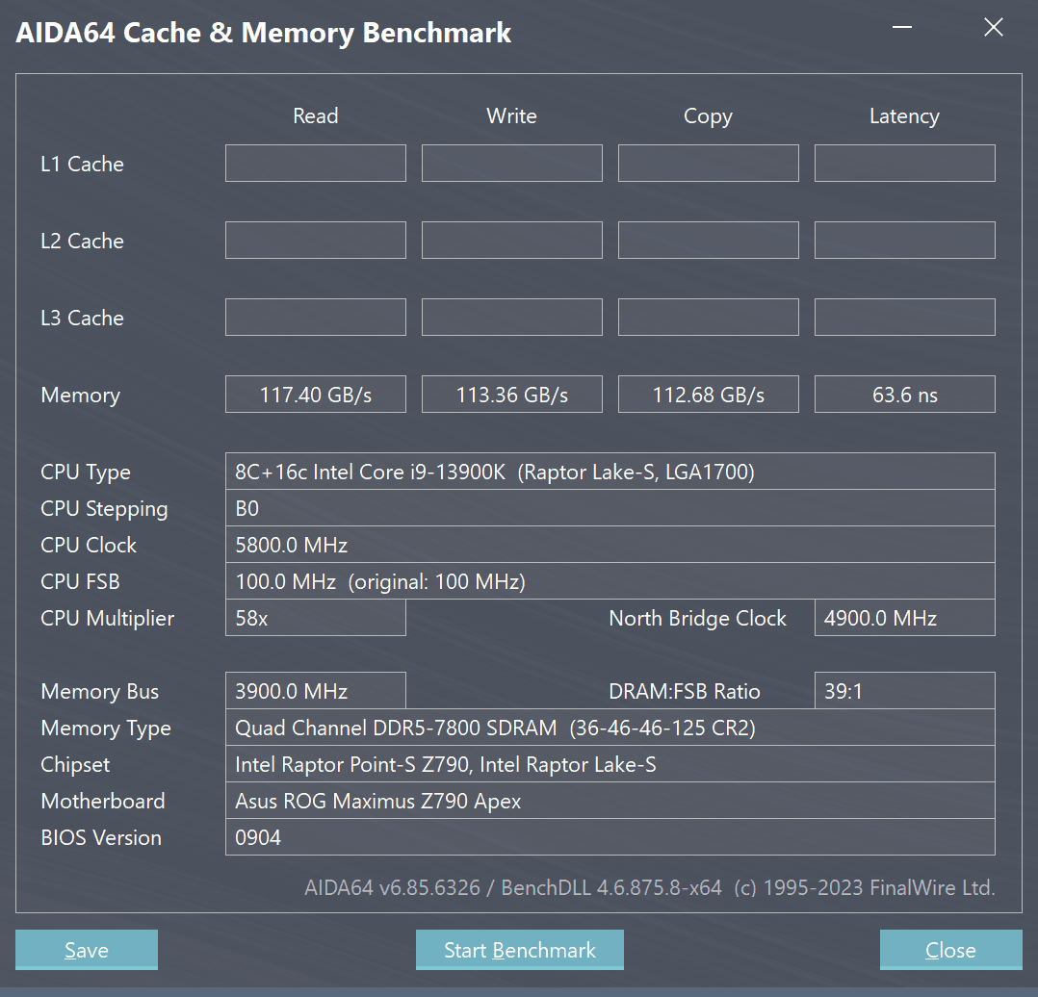
Task: Click the empty L2 Cache Write field
Action: point(511,241)
